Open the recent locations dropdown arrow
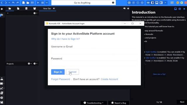Screen dimensions: 187x105 pyautogui.click(x=9, y=3)
